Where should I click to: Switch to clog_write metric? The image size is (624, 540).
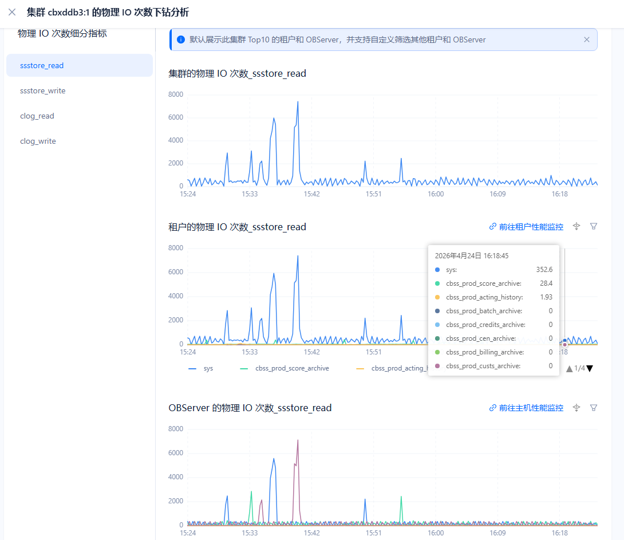[38, 141]
